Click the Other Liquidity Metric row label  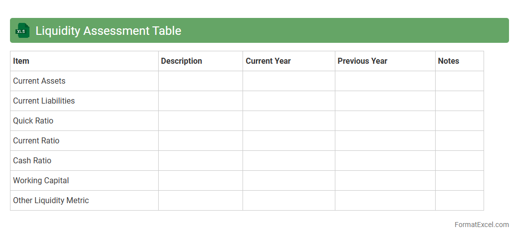[x=51, y=200]
